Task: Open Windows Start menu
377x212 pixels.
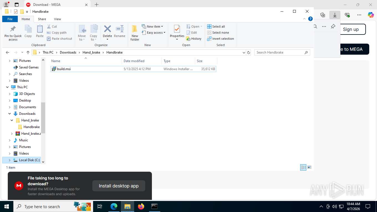Action: pos(7,206)
